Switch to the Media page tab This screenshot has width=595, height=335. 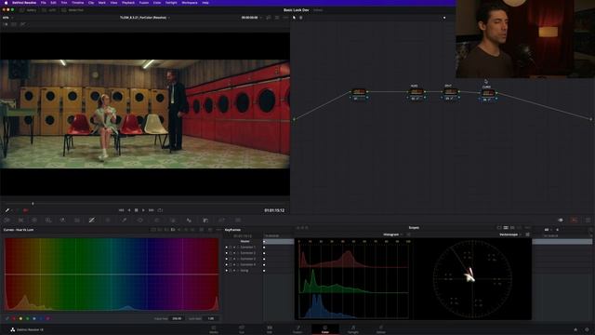tap(214, 329)
